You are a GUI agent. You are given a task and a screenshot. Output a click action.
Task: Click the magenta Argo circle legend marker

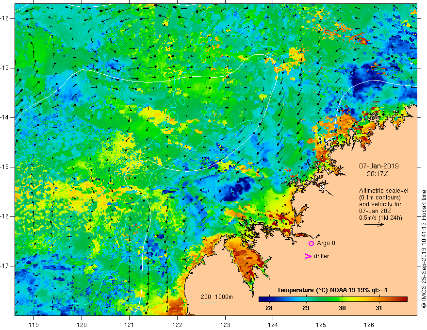(311, 243)
